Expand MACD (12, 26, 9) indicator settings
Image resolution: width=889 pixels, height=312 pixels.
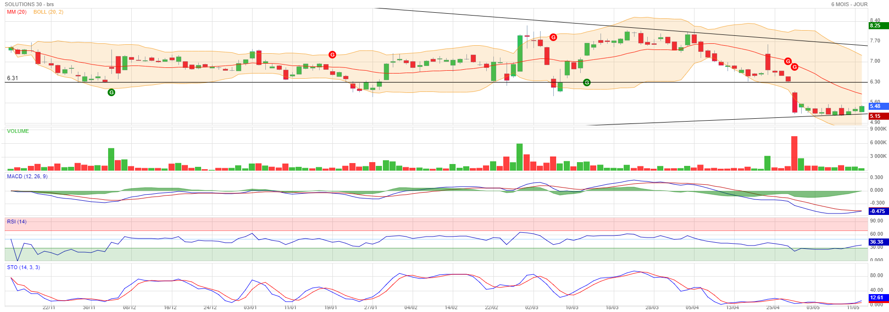click(x=27, y=176)
